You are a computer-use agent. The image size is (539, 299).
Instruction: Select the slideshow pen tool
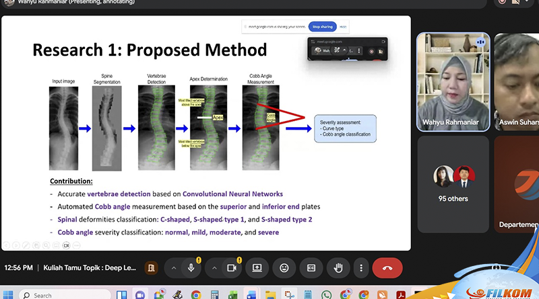(x=26, y=245)
